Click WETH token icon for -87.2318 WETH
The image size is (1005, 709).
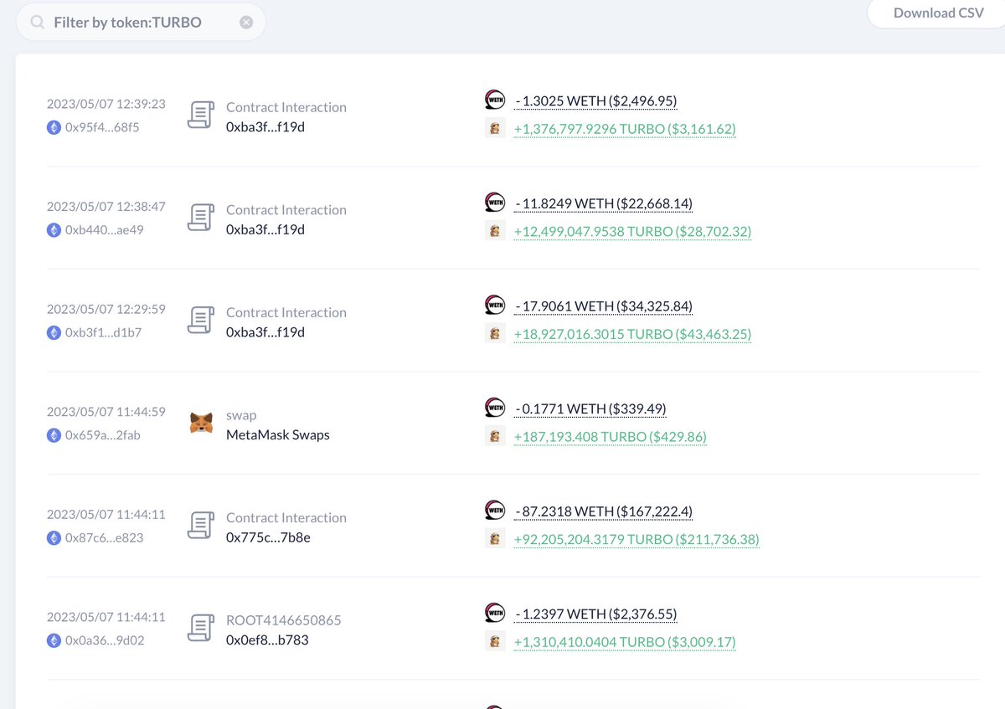(x=495, y=510)
